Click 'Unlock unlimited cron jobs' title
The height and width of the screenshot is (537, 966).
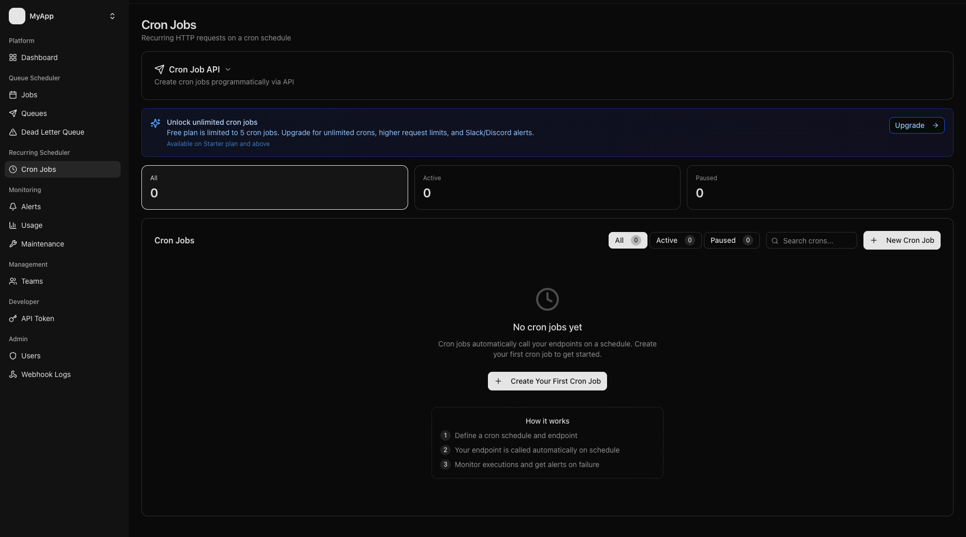pyautogui.click(x=212, y=122)
